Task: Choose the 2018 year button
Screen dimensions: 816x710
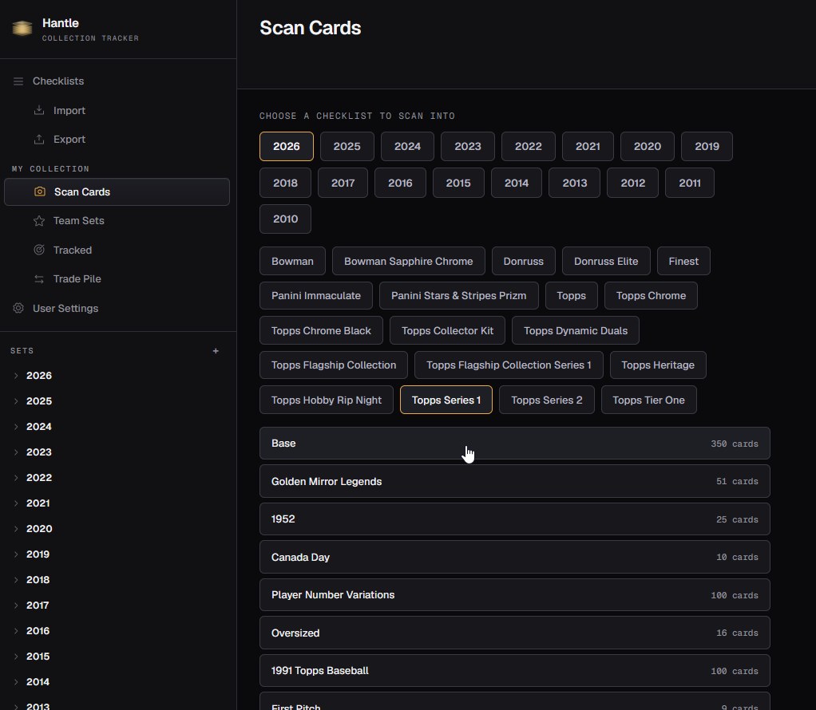Action: [x=285, y=183]
